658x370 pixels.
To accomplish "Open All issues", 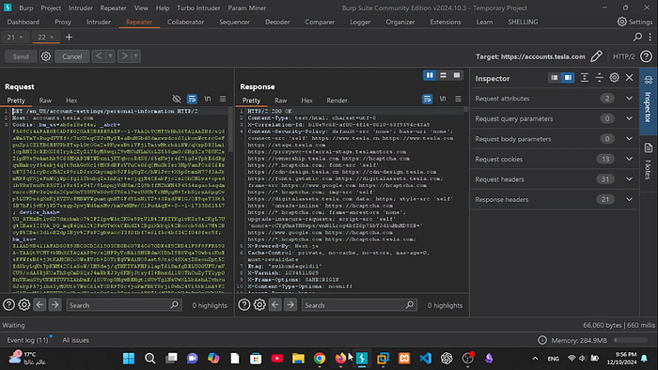I will point(75,340).
